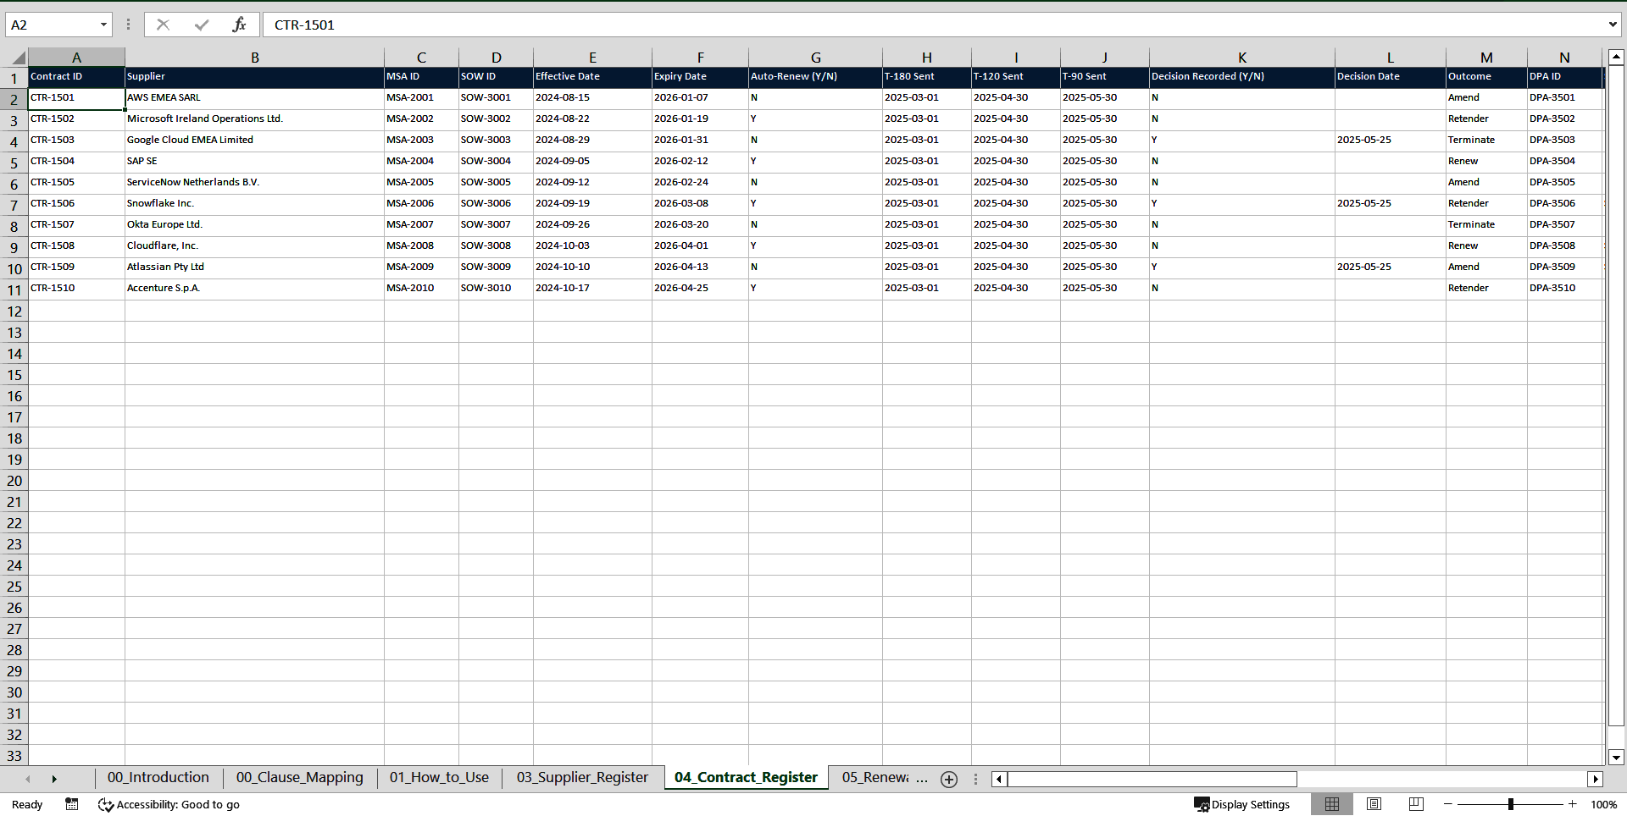Select cell DPA-3509
1627x816 pixels.
[x=1564, y=267]
